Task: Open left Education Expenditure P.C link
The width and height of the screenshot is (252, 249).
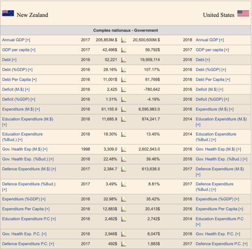Action: pyautogui.click(x=29, y=219)
